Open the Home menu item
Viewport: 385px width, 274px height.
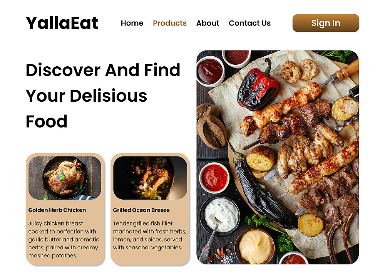pos(132,23)
